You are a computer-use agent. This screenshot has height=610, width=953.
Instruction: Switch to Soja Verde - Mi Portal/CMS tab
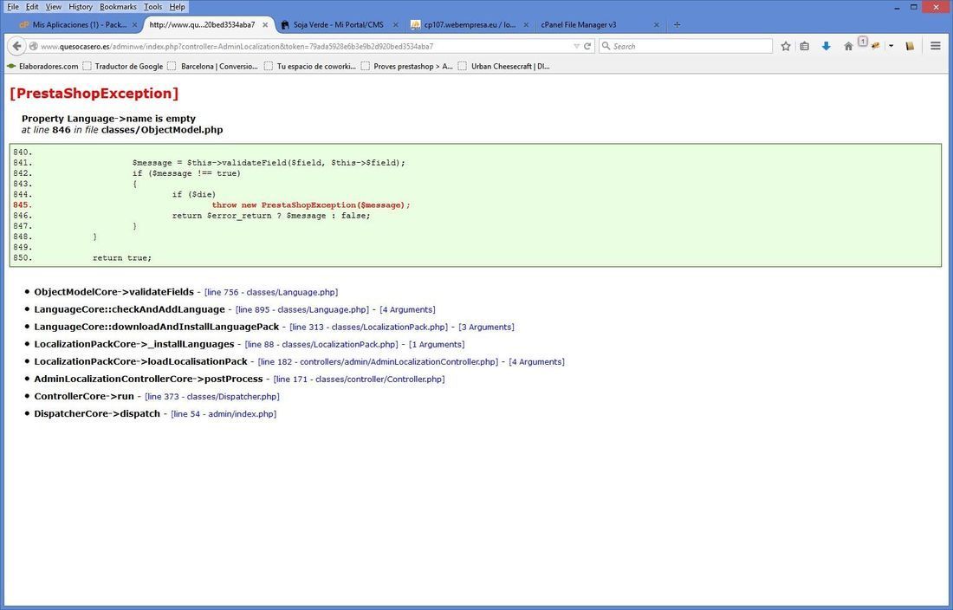(x=339, y=25)
